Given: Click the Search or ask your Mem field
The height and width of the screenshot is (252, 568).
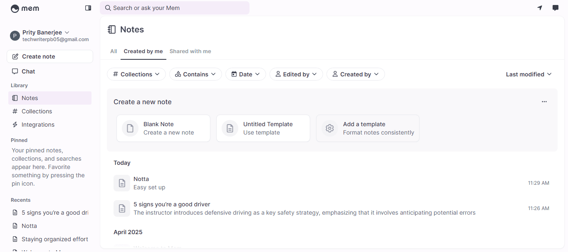Looking at the screenshot, I should pyautogui.click(x=175, y=8).
